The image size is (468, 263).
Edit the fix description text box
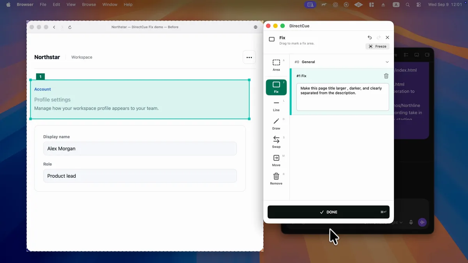coord(342,97)
